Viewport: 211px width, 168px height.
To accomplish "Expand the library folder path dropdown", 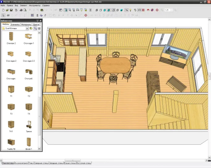I will [x=27, y=28].
